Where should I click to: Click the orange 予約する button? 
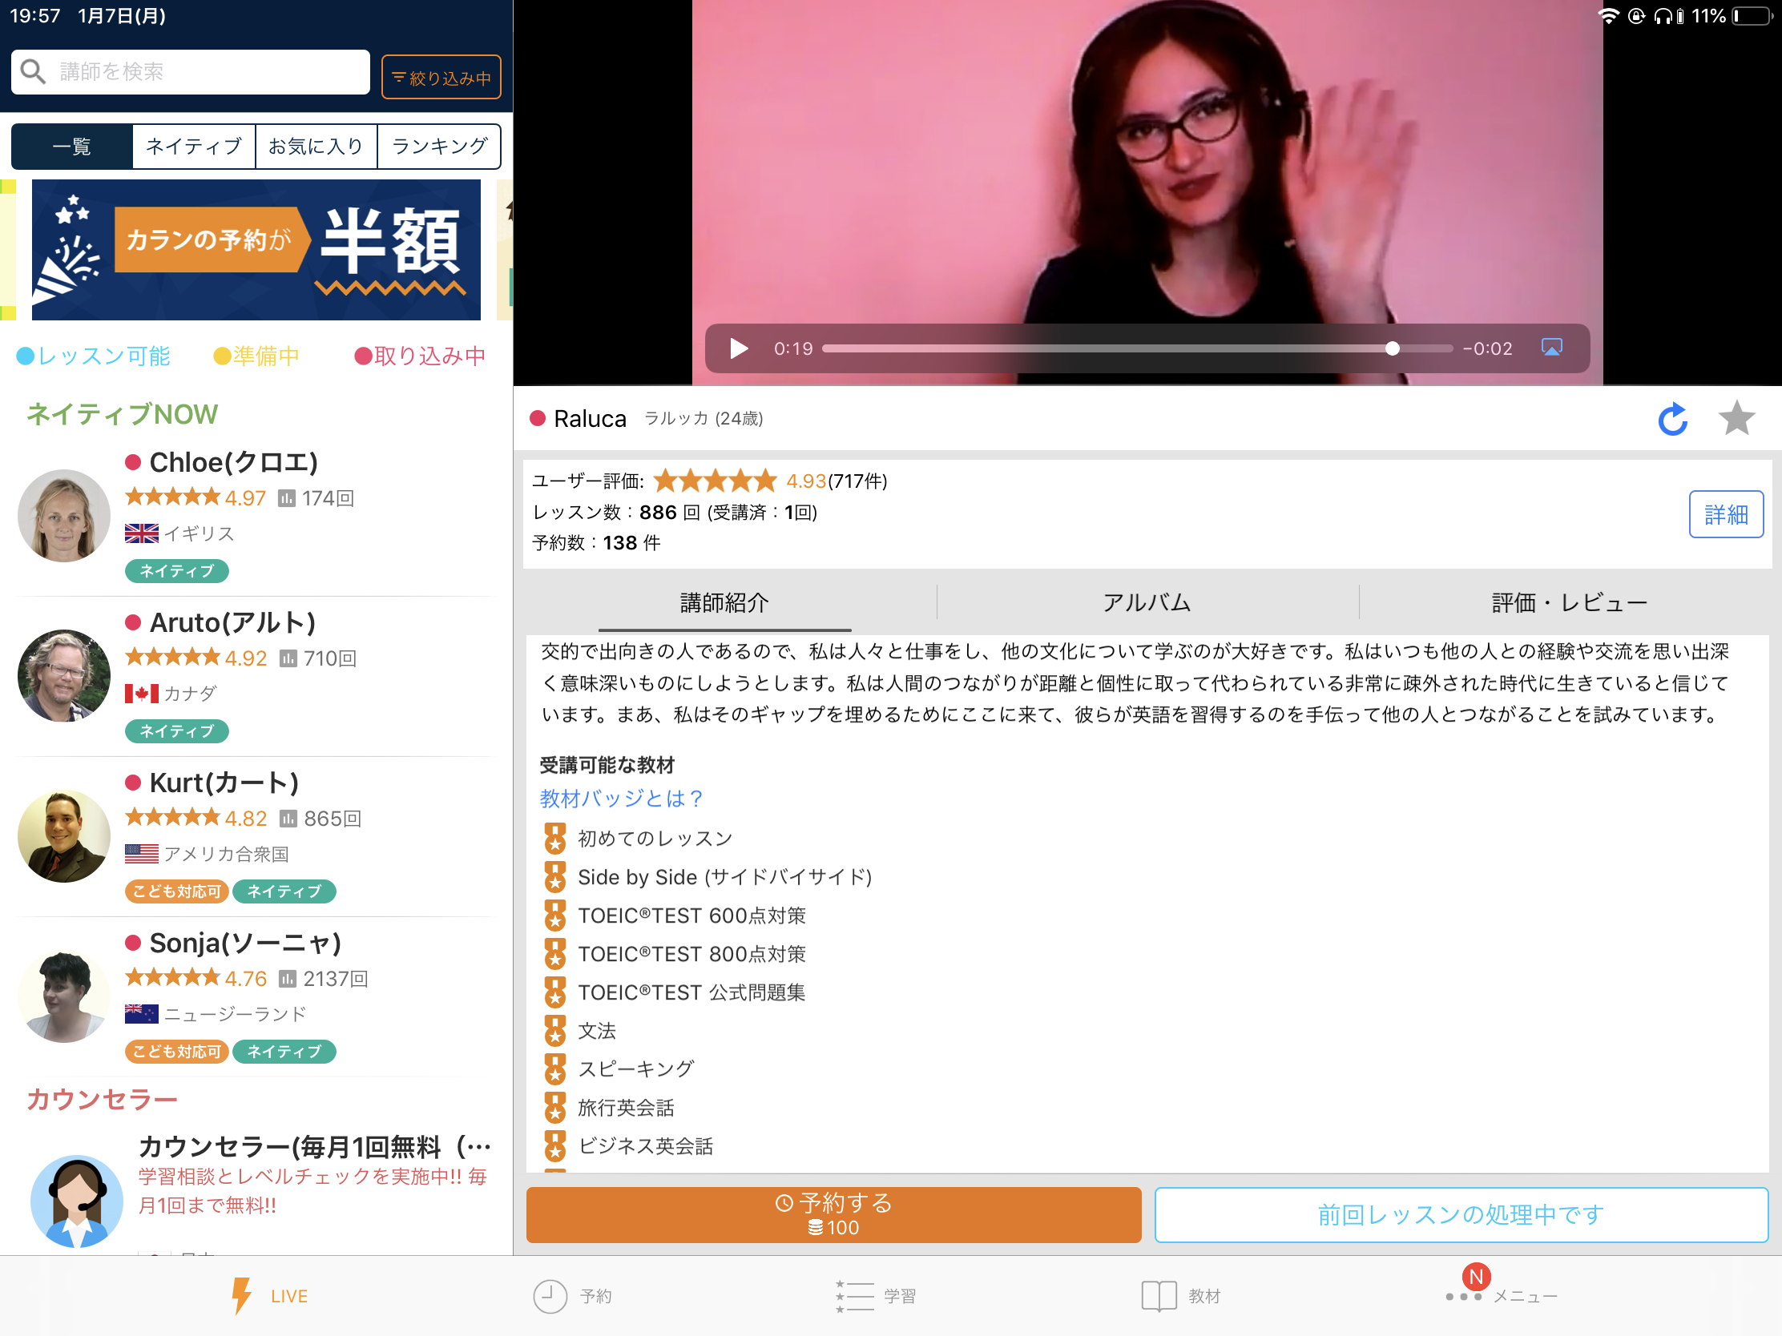point(833,1213)
